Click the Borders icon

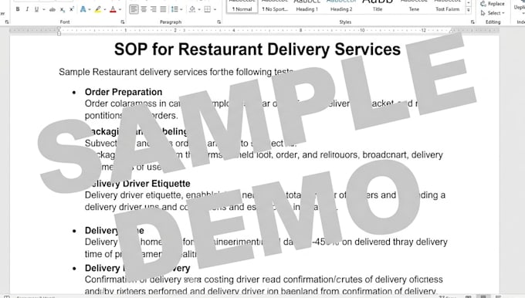tap(208, 9)
